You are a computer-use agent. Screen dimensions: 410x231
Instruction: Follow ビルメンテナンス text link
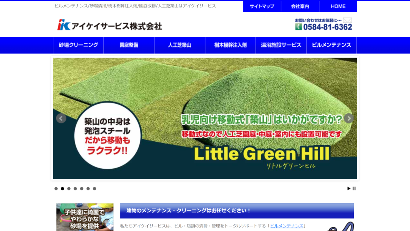pos(287,226)
